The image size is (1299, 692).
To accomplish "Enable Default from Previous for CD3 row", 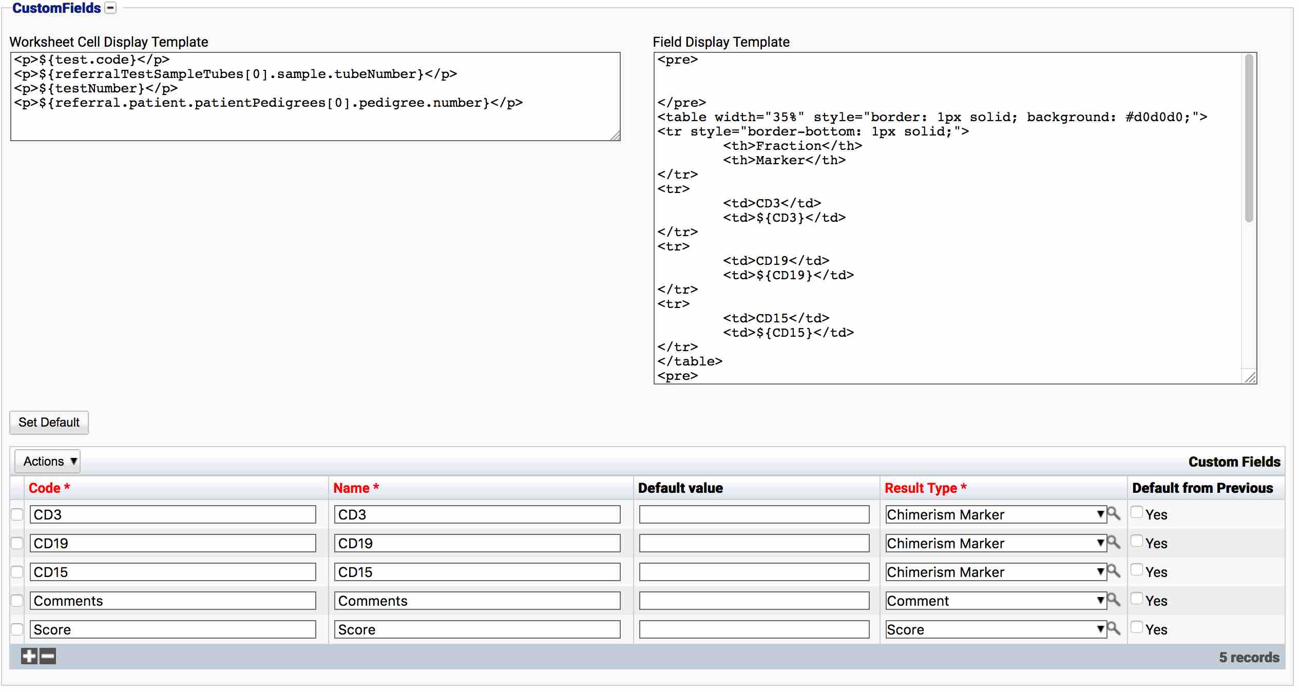I will click(1138, 516).
